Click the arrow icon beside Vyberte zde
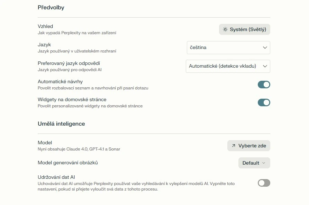Screen dimensions: 309x205 coord(234,146)
